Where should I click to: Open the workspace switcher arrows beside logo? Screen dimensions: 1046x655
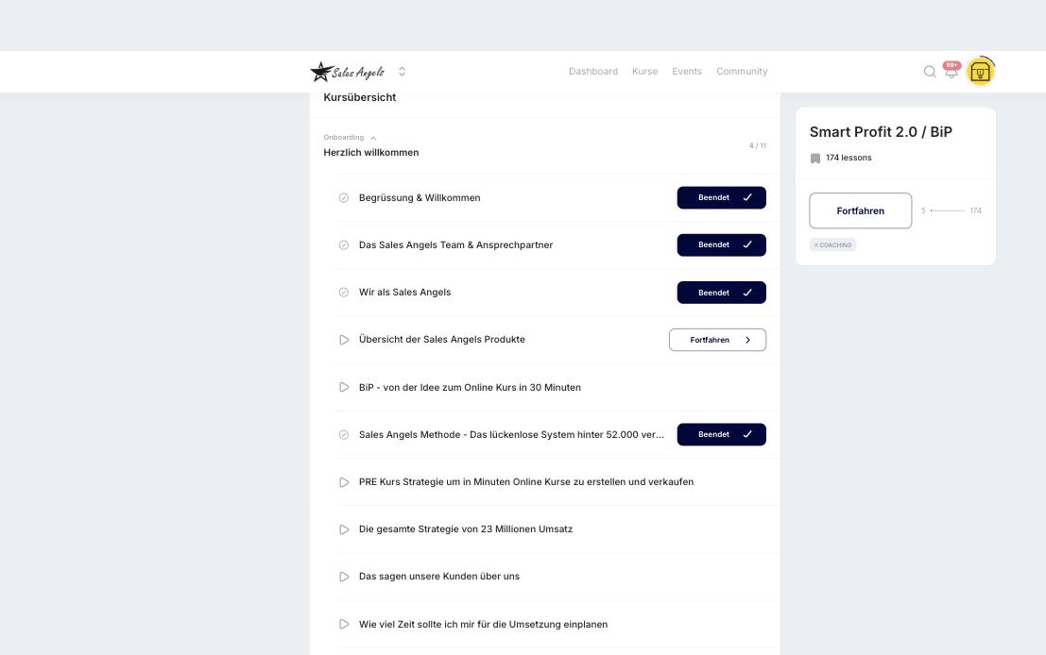click(402, 72)
